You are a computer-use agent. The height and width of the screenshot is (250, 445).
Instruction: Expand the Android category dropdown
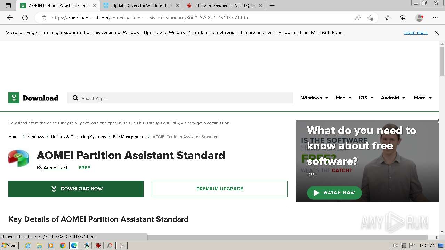[393, 98]
